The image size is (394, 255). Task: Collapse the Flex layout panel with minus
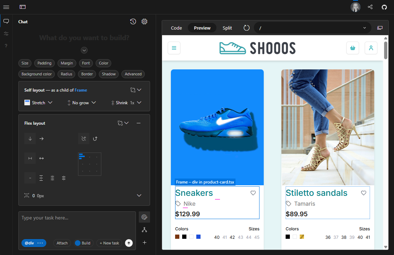138,123
